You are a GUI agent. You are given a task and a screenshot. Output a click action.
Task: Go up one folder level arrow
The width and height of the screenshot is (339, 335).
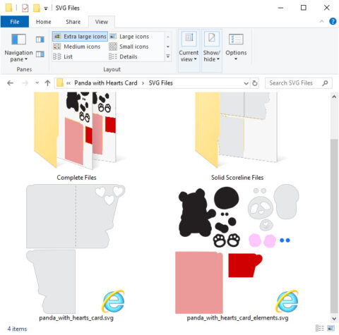tap(47, 83)
